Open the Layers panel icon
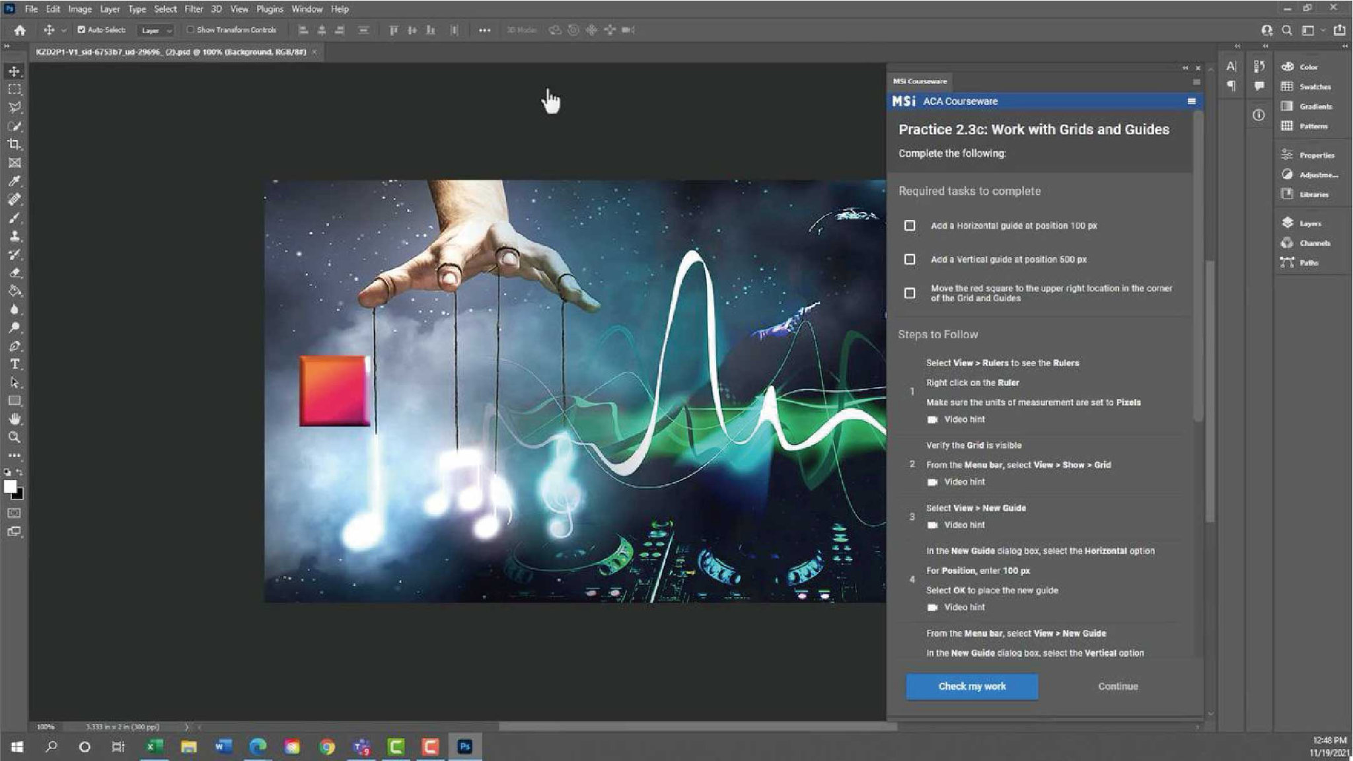 [x=1288, y=223]
